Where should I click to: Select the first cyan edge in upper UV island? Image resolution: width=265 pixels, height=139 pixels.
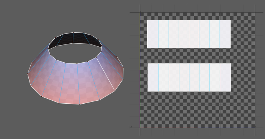coord(158,34)
